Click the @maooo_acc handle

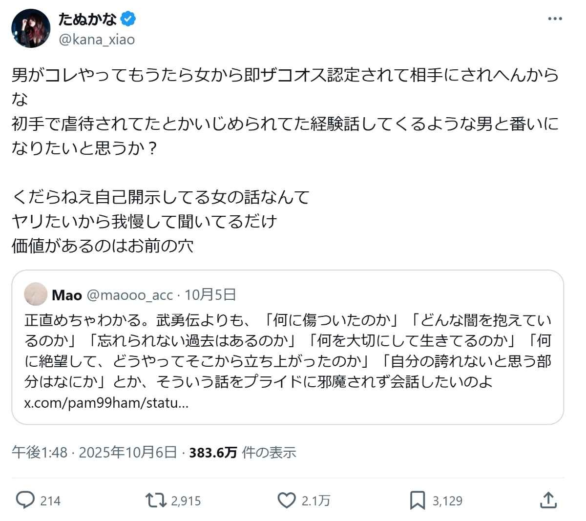click(129, 295)
